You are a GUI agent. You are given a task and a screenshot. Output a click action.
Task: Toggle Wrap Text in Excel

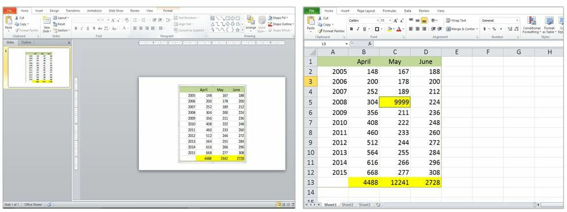(x=456, y=21)
